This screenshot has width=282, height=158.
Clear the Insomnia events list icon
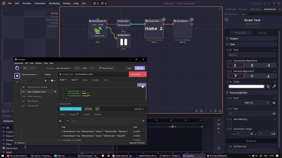[143, 121]
